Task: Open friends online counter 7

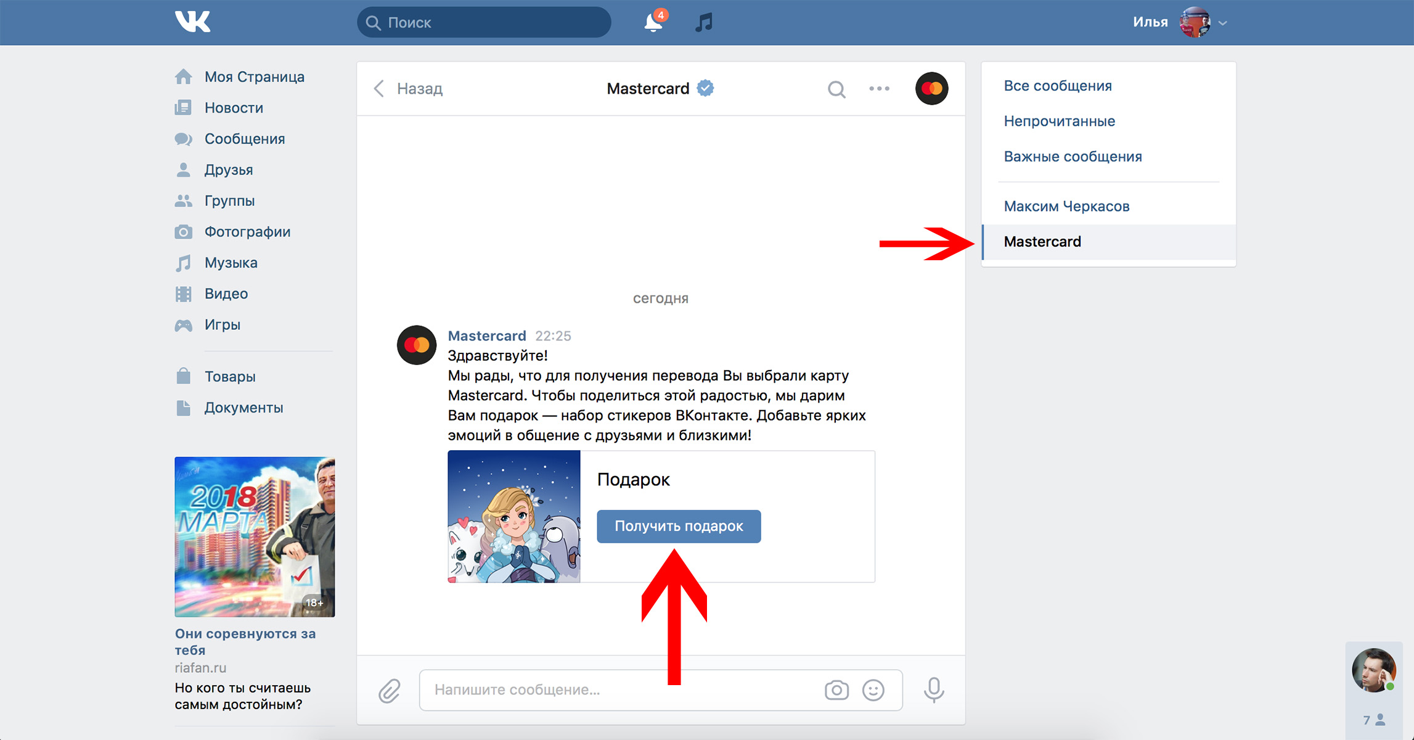Action: 1374,720
